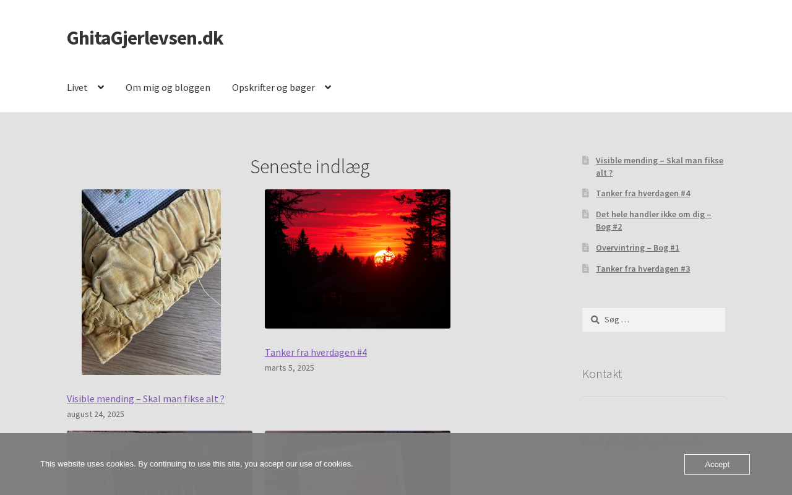Click the document icon beside Tanker fra hverdagen #3

(x=585, y=269)
